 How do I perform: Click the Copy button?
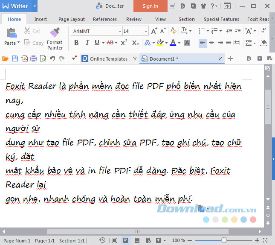pos(34,43)
